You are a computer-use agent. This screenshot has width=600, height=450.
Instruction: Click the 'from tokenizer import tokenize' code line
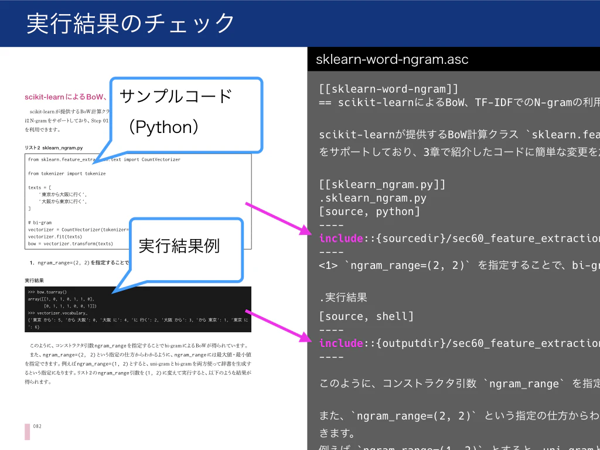[x=67, y=173]
